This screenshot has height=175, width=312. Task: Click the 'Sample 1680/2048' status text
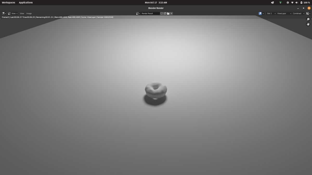pos(105,17)
